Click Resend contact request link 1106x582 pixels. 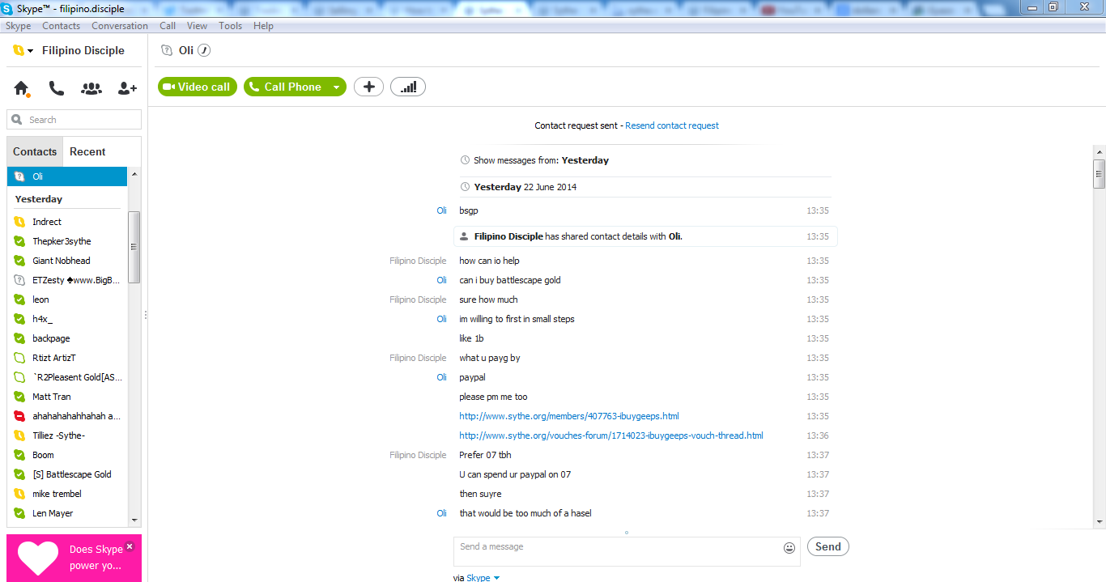[672, 125]
